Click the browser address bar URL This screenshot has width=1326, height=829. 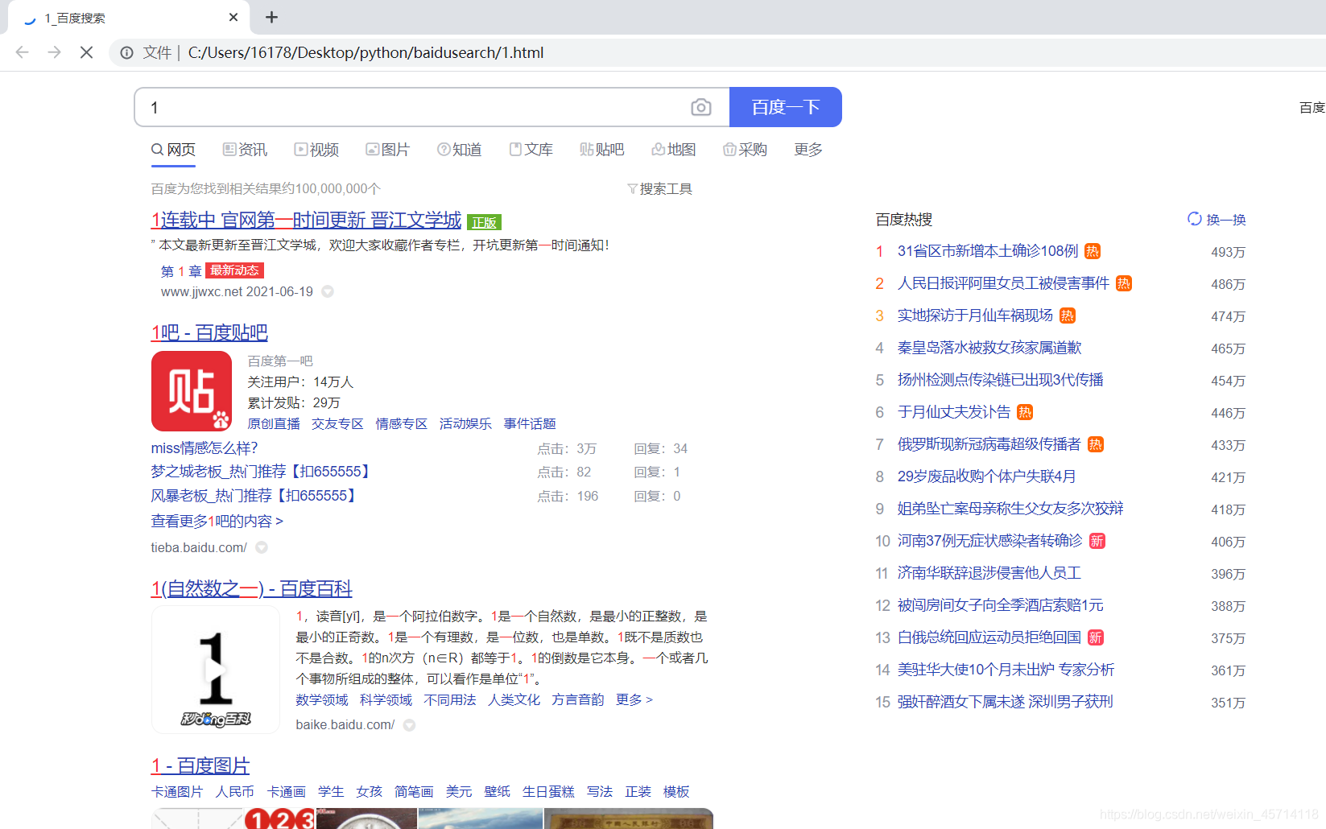tap(366, 52)
